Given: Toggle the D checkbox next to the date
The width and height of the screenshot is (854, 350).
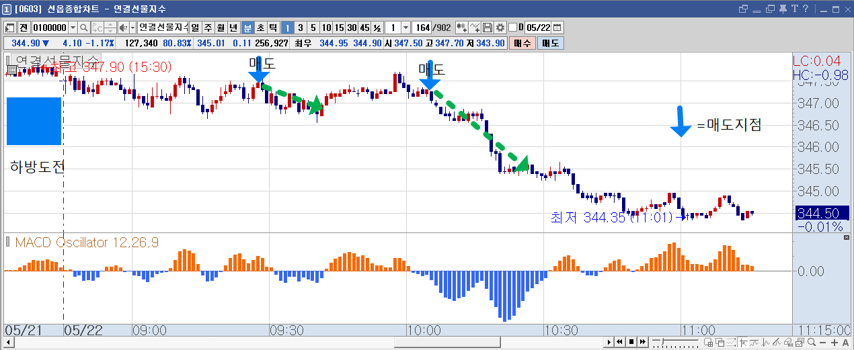Looking at the screenshot, I should coord(512,28).
